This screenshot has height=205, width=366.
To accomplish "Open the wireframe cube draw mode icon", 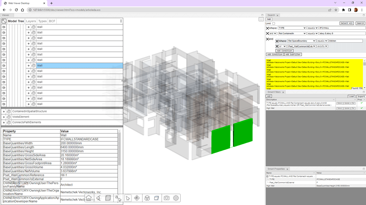I will click(108, 198).
